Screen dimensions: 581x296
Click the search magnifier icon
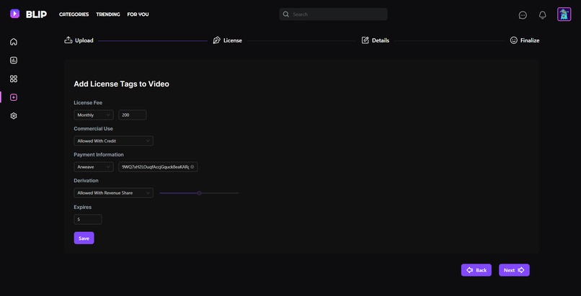click(x=285, y=14)
